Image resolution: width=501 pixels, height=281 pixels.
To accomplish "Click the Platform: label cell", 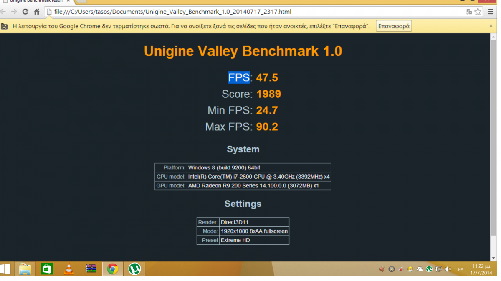I will point(171,167).
